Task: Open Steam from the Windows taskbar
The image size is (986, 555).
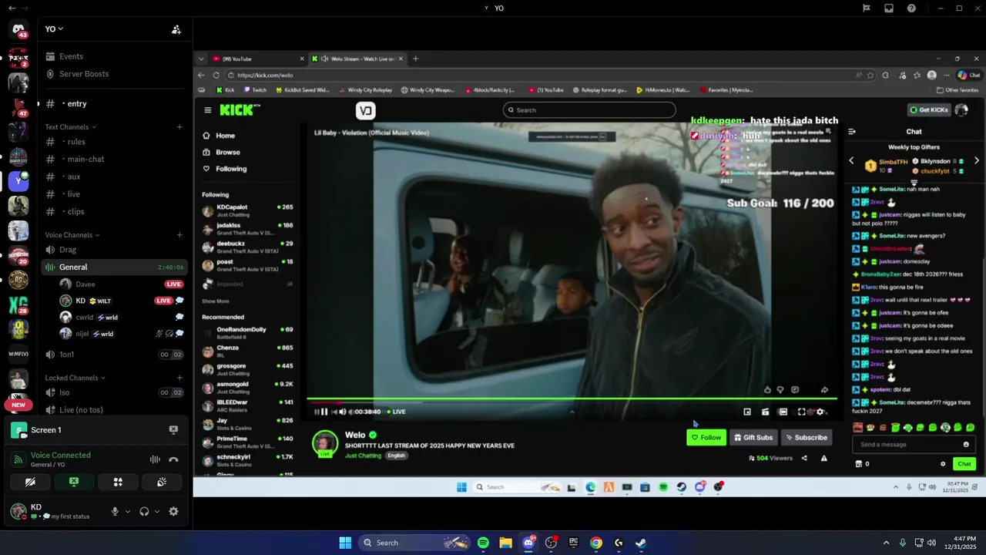Action: pyautogui.click(x=641, y=543)
